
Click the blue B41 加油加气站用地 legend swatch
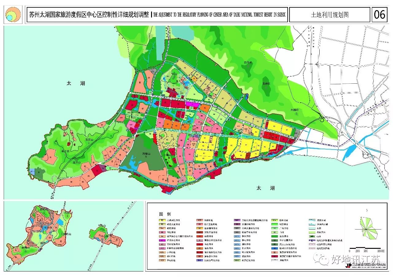click(200, 260)
